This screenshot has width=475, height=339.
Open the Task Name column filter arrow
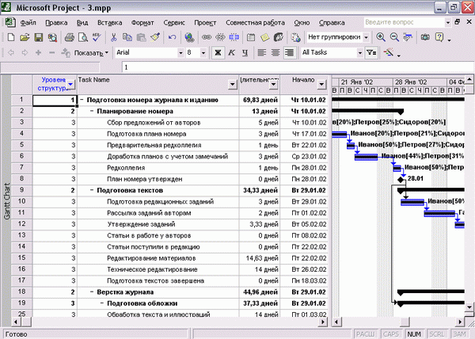pyautogui.click(x=232, y=84)
